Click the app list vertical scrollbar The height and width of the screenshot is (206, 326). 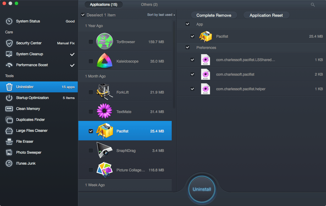[x=174, y=65]
